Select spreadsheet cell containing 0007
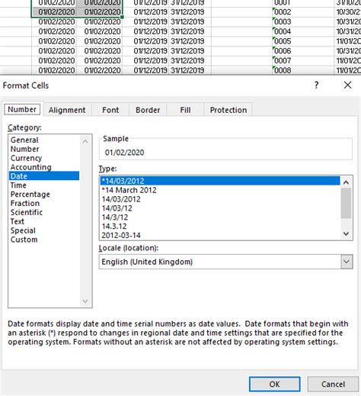This screenshot has width=361, height=396. pyautogui.click(x=303, y=60)
